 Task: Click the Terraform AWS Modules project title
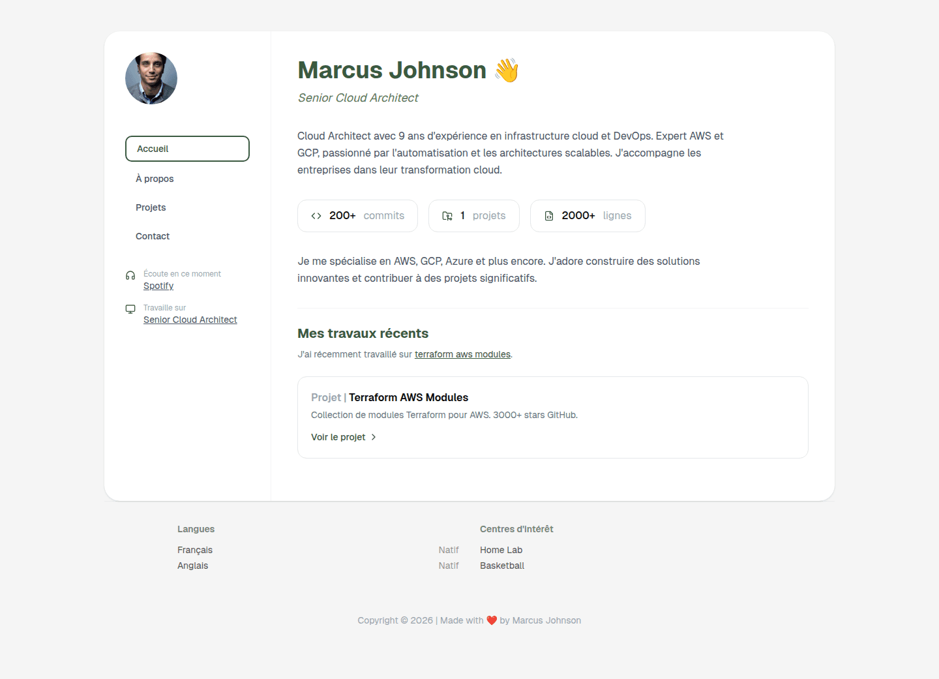pyautogui.click(x=408, y=397)
